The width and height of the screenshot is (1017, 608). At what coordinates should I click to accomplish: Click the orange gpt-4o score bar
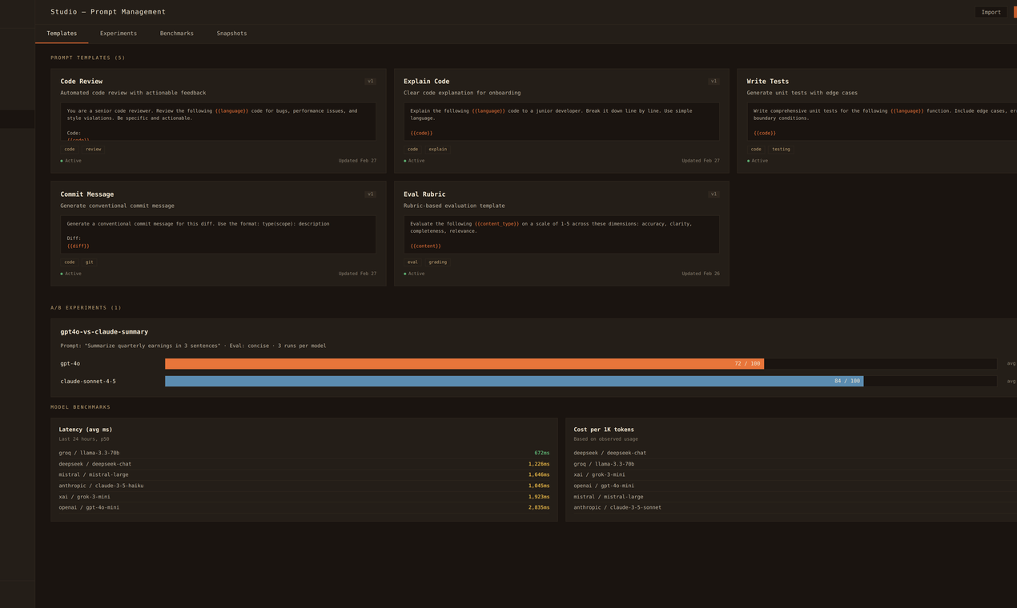click(464, 364)
